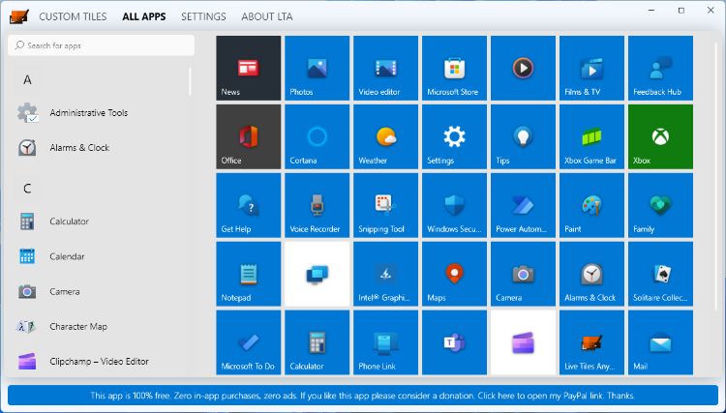Image resolution: width=726 pixels, height=413 pixels.
Task: Click the Snipping Tool tile
Action: tap(385, 205)
